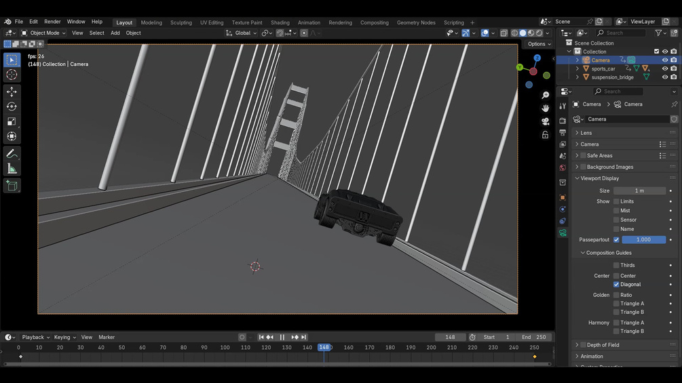The height and width of the screenshot is (383, 682).
Task: Pause playback in the timeline
Action: [282, 337]
